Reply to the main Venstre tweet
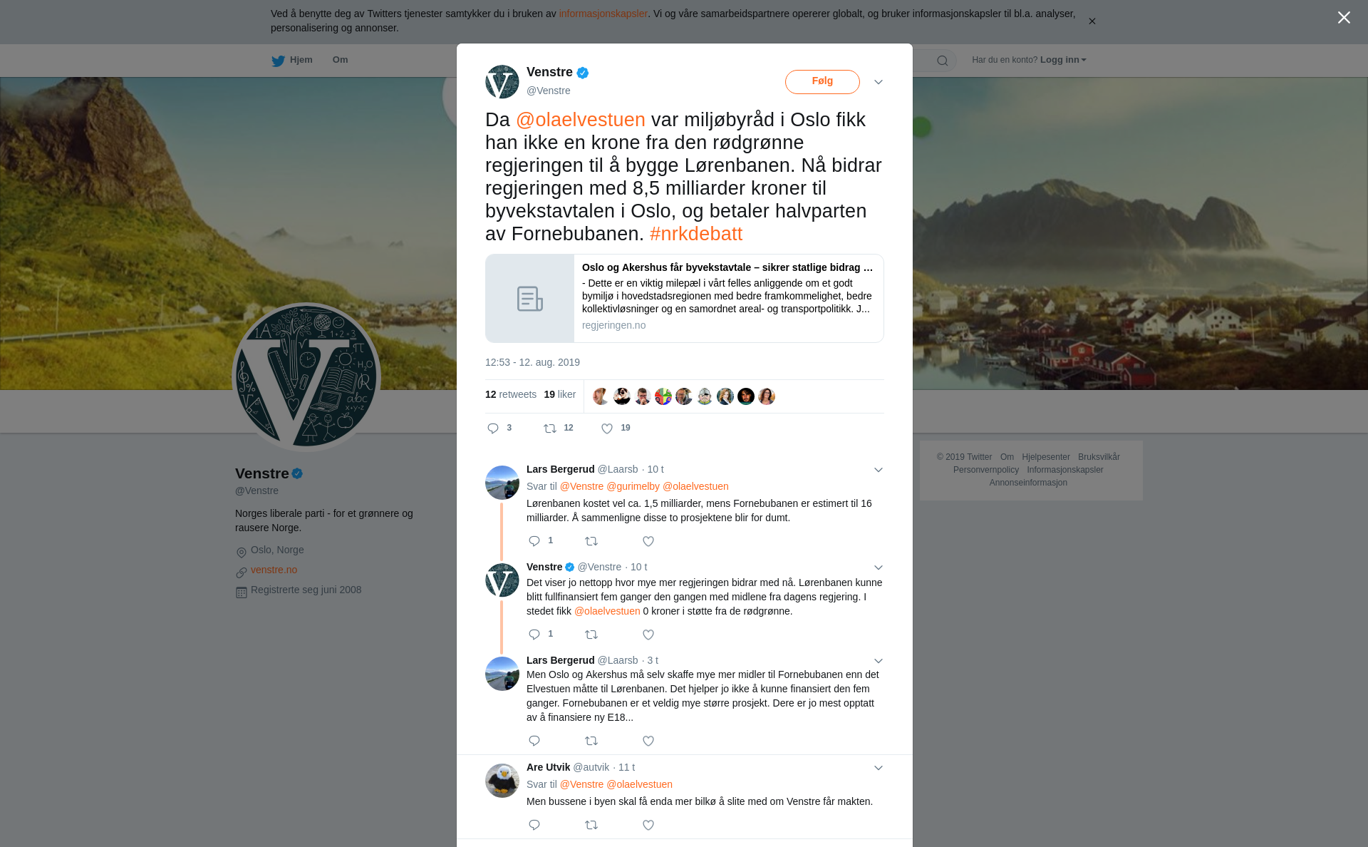The height and width of the screenshot is (847, 1368). click(493, 428)
